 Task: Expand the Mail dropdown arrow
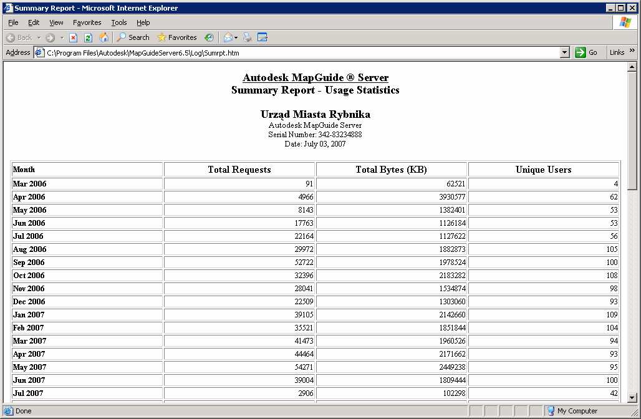[236, 37]
